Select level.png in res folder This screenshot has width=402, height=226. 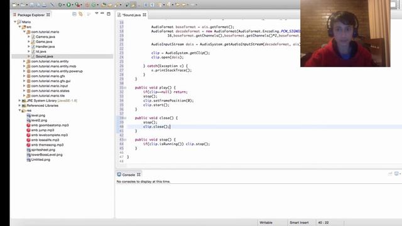point(38,116)
